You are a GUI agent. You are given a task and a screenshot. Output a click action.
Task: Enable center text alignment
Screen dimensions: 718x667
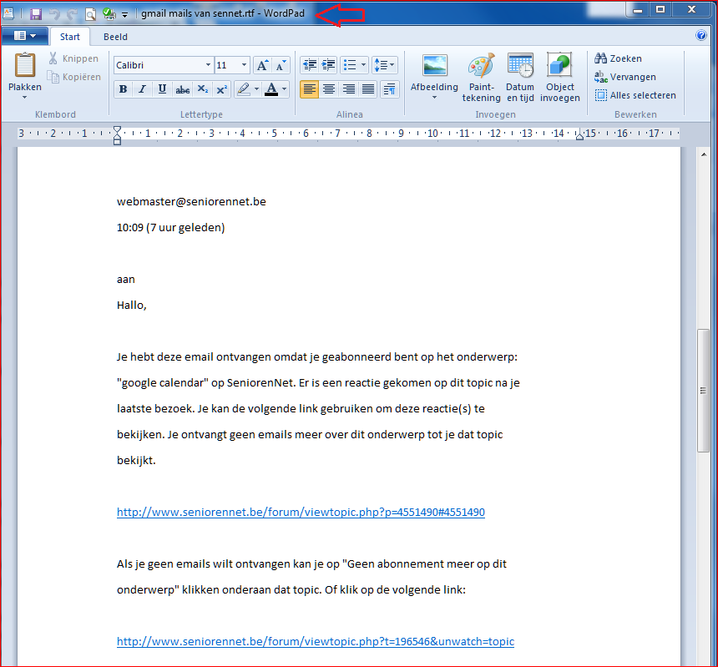pos(329,89)
